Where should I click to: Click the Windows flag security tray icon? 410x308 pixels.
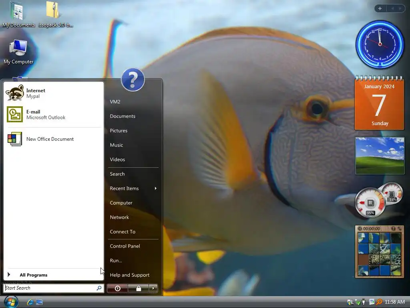pyautogui.click(x=350, y=302)
